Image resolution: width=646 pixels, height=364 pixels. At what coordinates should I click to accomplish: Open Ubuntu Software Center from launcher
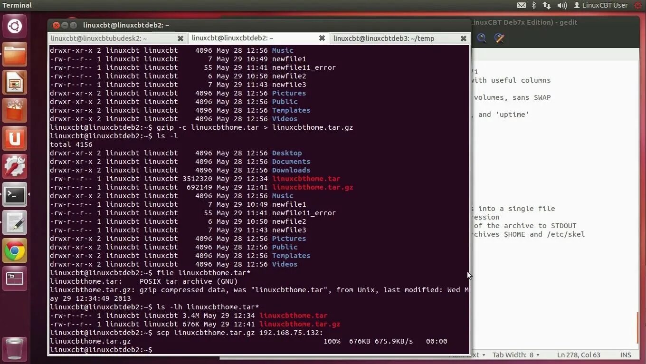coord(15,111)
